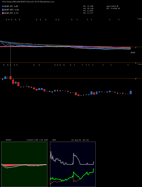Click the 'Pre C: 1.17' value

[88, 13]
